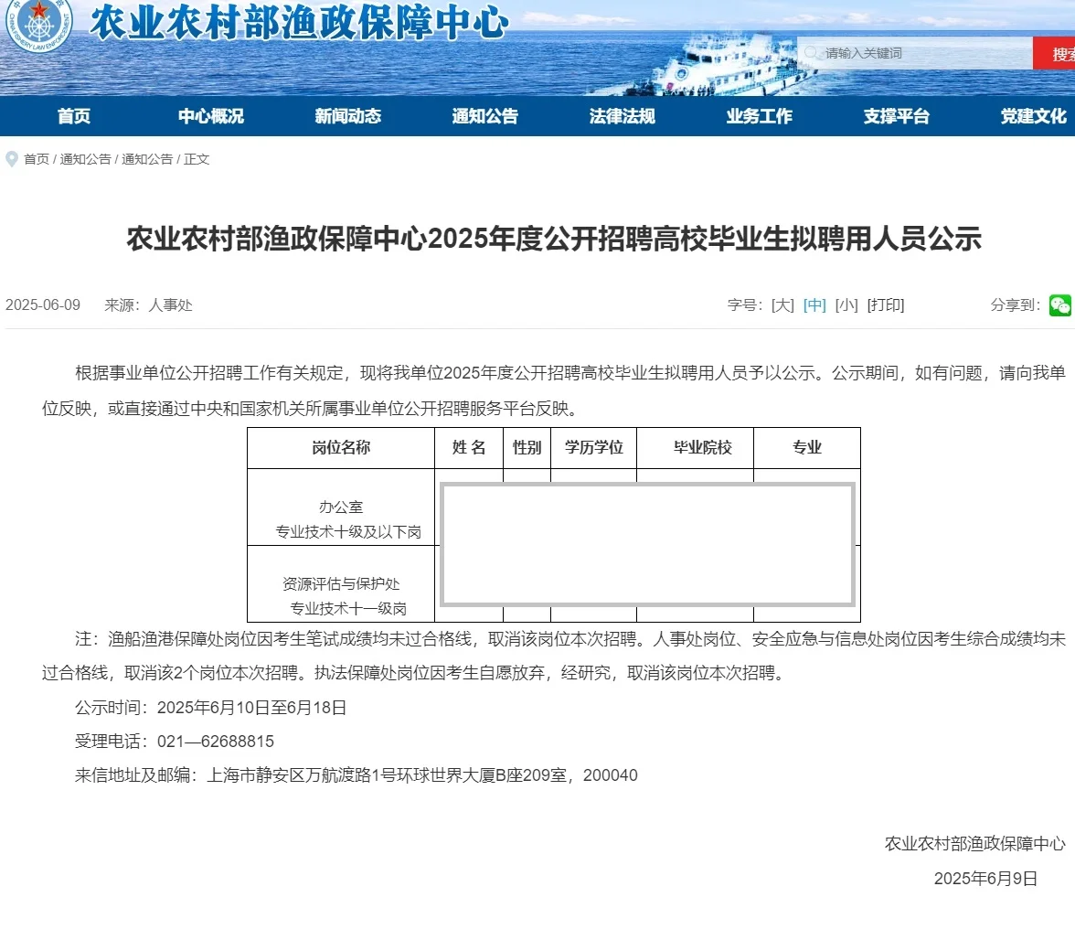The image size is (1075, 929).
Task: Click the closing date 2025年6月9日
Action: click(x=985, y=879)
